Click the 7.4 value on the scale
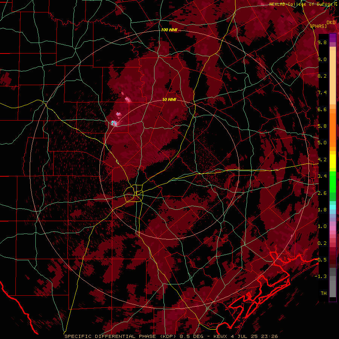The image size is (339, 339). click(322, 93)
